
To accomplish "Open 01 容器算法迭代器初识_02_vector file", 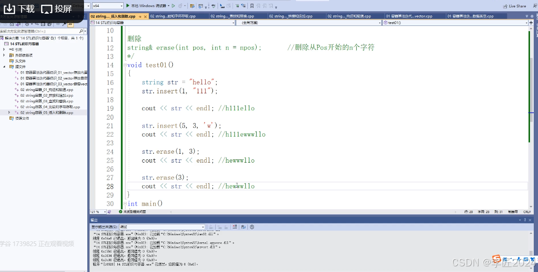I will pos(51,78).
